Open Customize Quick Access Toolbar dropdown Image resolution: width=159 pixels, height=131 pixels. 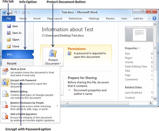(x=29, y=13)
